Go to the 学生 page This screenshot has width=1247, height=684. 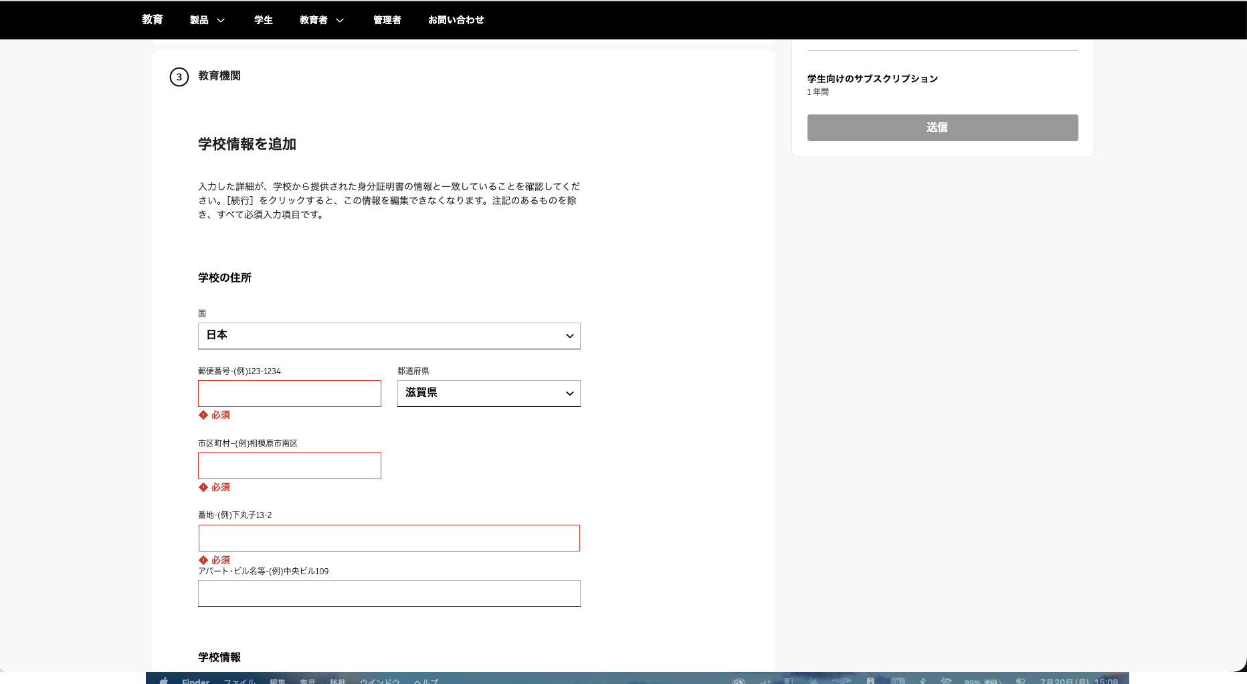[263, 20]
